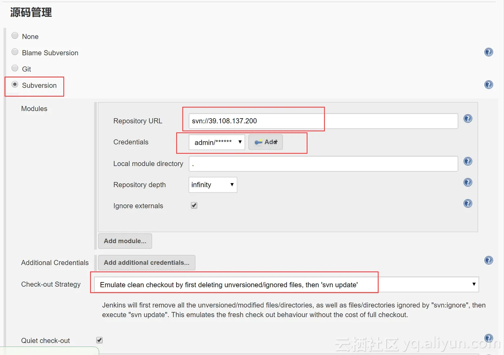Click the Credentials label
The image size is (504, 355).
[131, 142]
